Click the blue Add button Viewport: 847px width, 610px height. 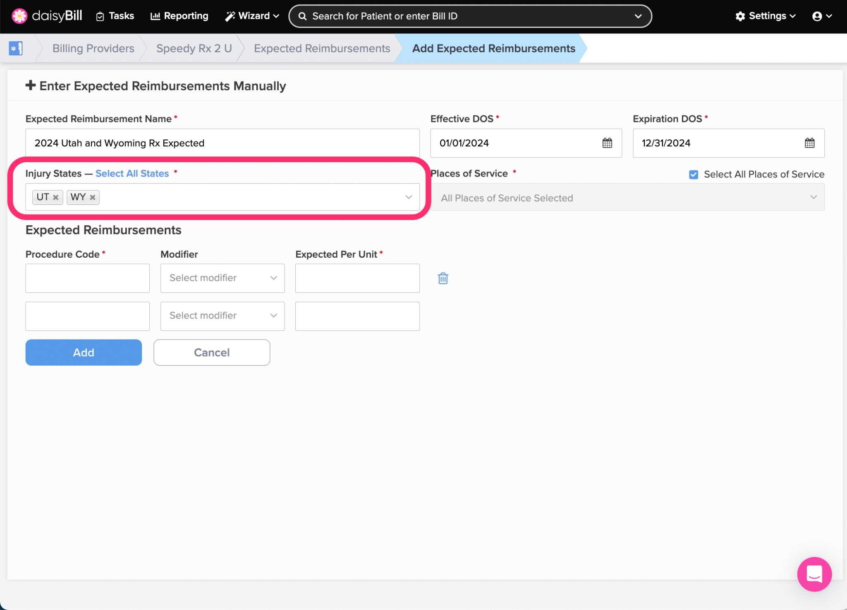click(x=84, y=352)
